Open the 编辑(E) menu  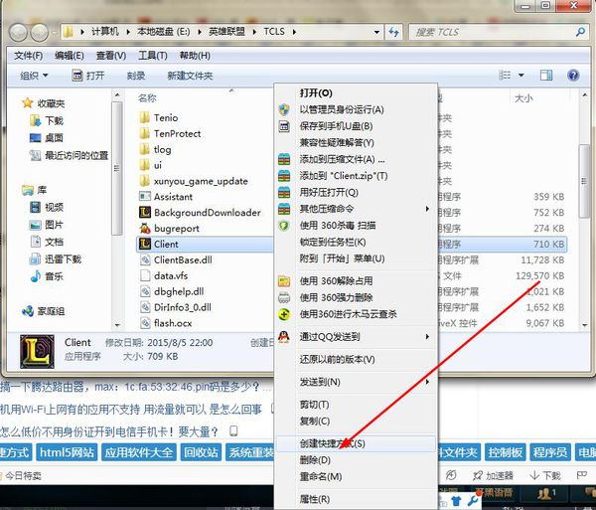[x=70, y=56]
